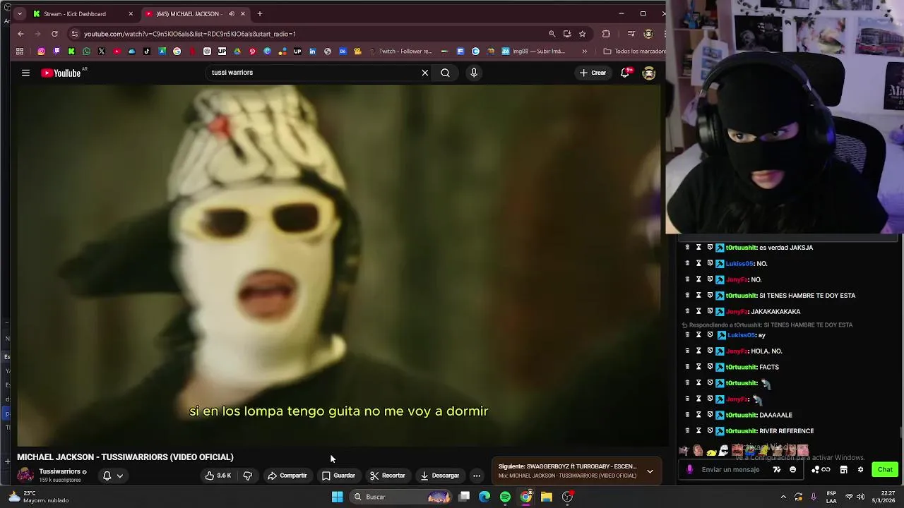Dislike the video
The image size is (904, 508).
coord(247,476)
